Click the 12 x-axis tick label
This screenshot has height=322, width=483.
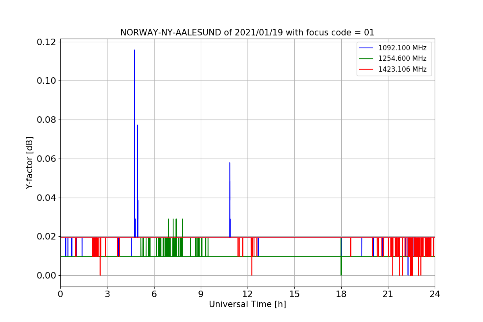tap(248, 294)
